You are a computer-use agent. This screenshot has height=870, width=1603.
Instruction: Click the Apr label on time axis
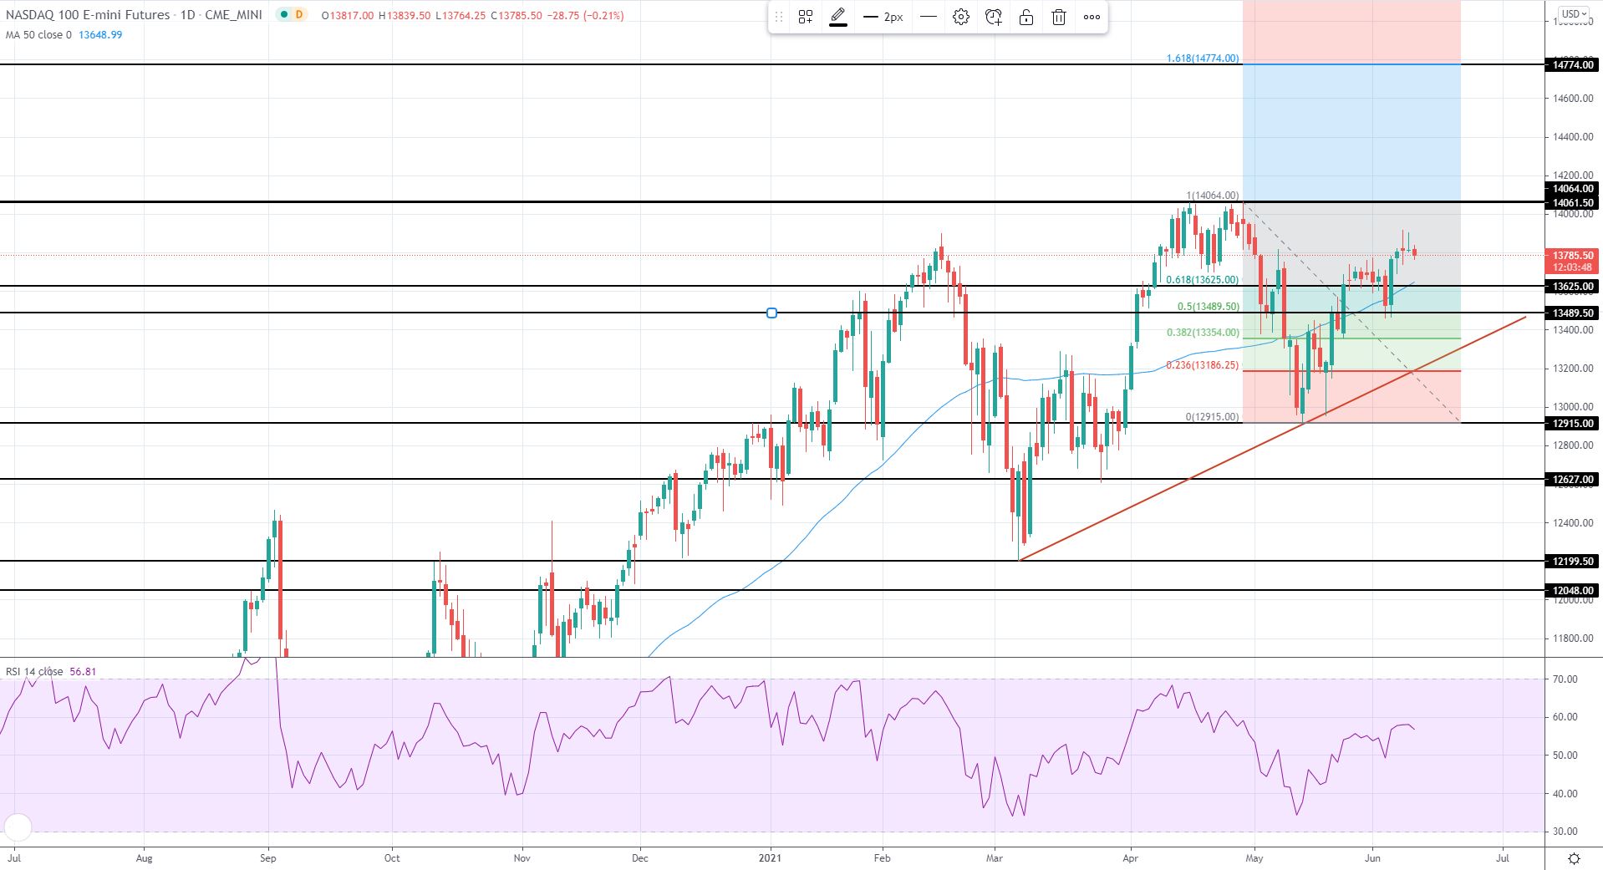tap(1130, 858)
